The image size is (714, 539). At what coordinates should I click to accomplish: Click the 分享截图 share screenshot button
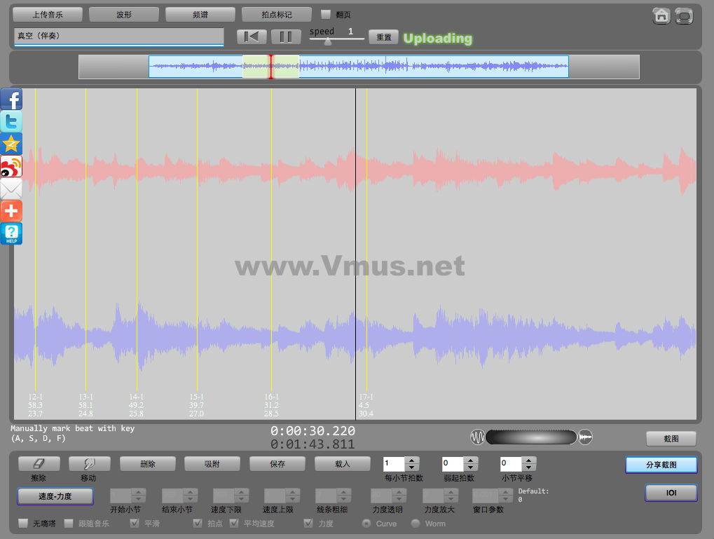661,465
